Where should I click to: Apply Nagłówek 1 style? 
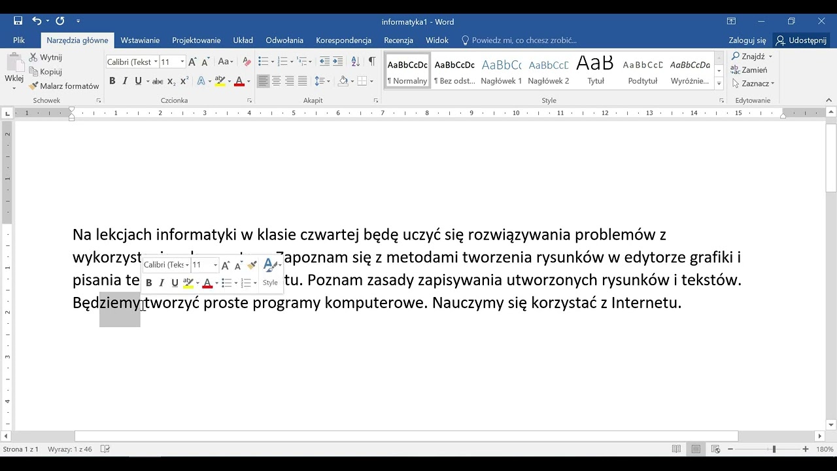click(501, 72)
